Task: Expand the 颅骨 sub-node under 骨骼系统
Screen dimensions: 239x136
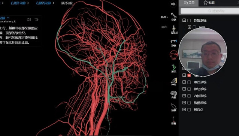Action: (189, 27)
